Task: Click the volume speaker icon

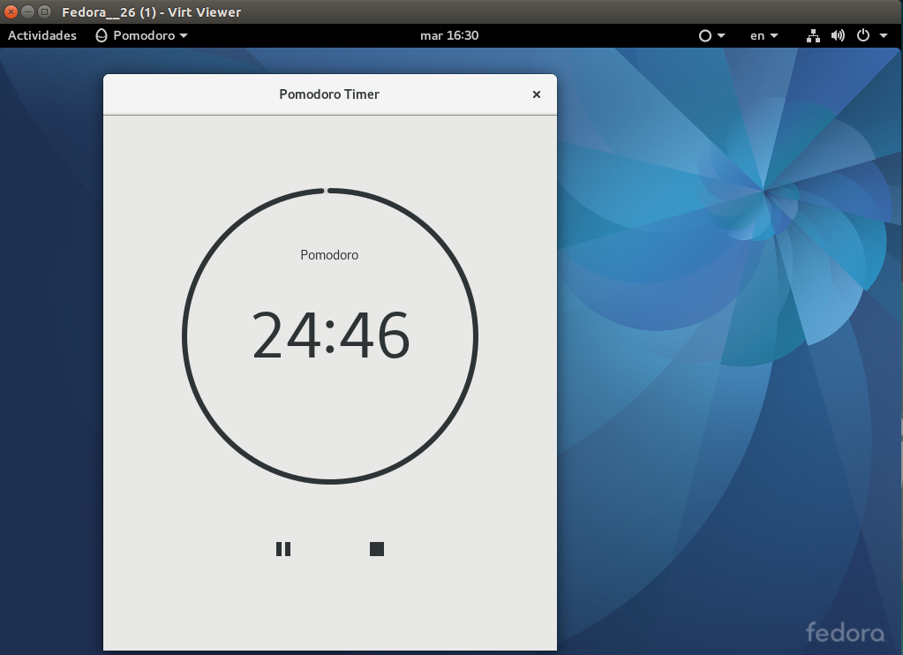Action: pyautogui.click(x=838, y=35)
